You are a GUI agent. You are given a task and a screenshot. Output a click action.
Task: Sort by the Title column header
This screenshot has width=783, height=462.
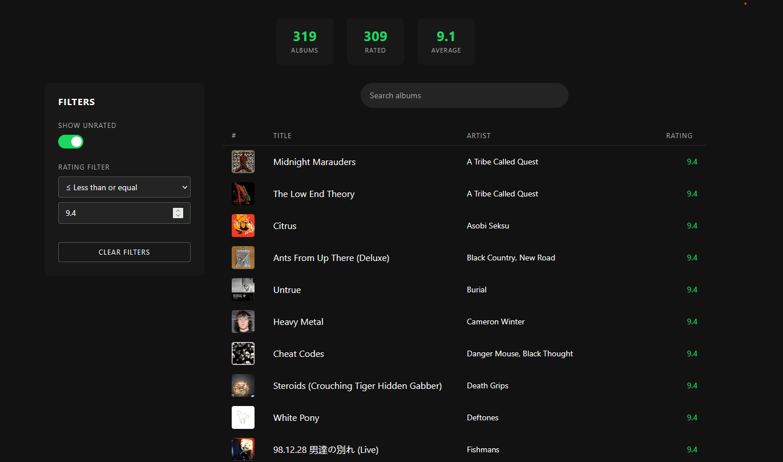(x=282, y=136)
